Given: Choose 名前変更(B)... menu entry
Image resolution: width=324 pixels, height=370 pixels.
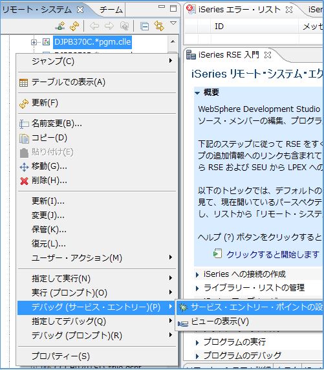Looking at the screenshot, I should pyautogui.click(x=97, y=124).
